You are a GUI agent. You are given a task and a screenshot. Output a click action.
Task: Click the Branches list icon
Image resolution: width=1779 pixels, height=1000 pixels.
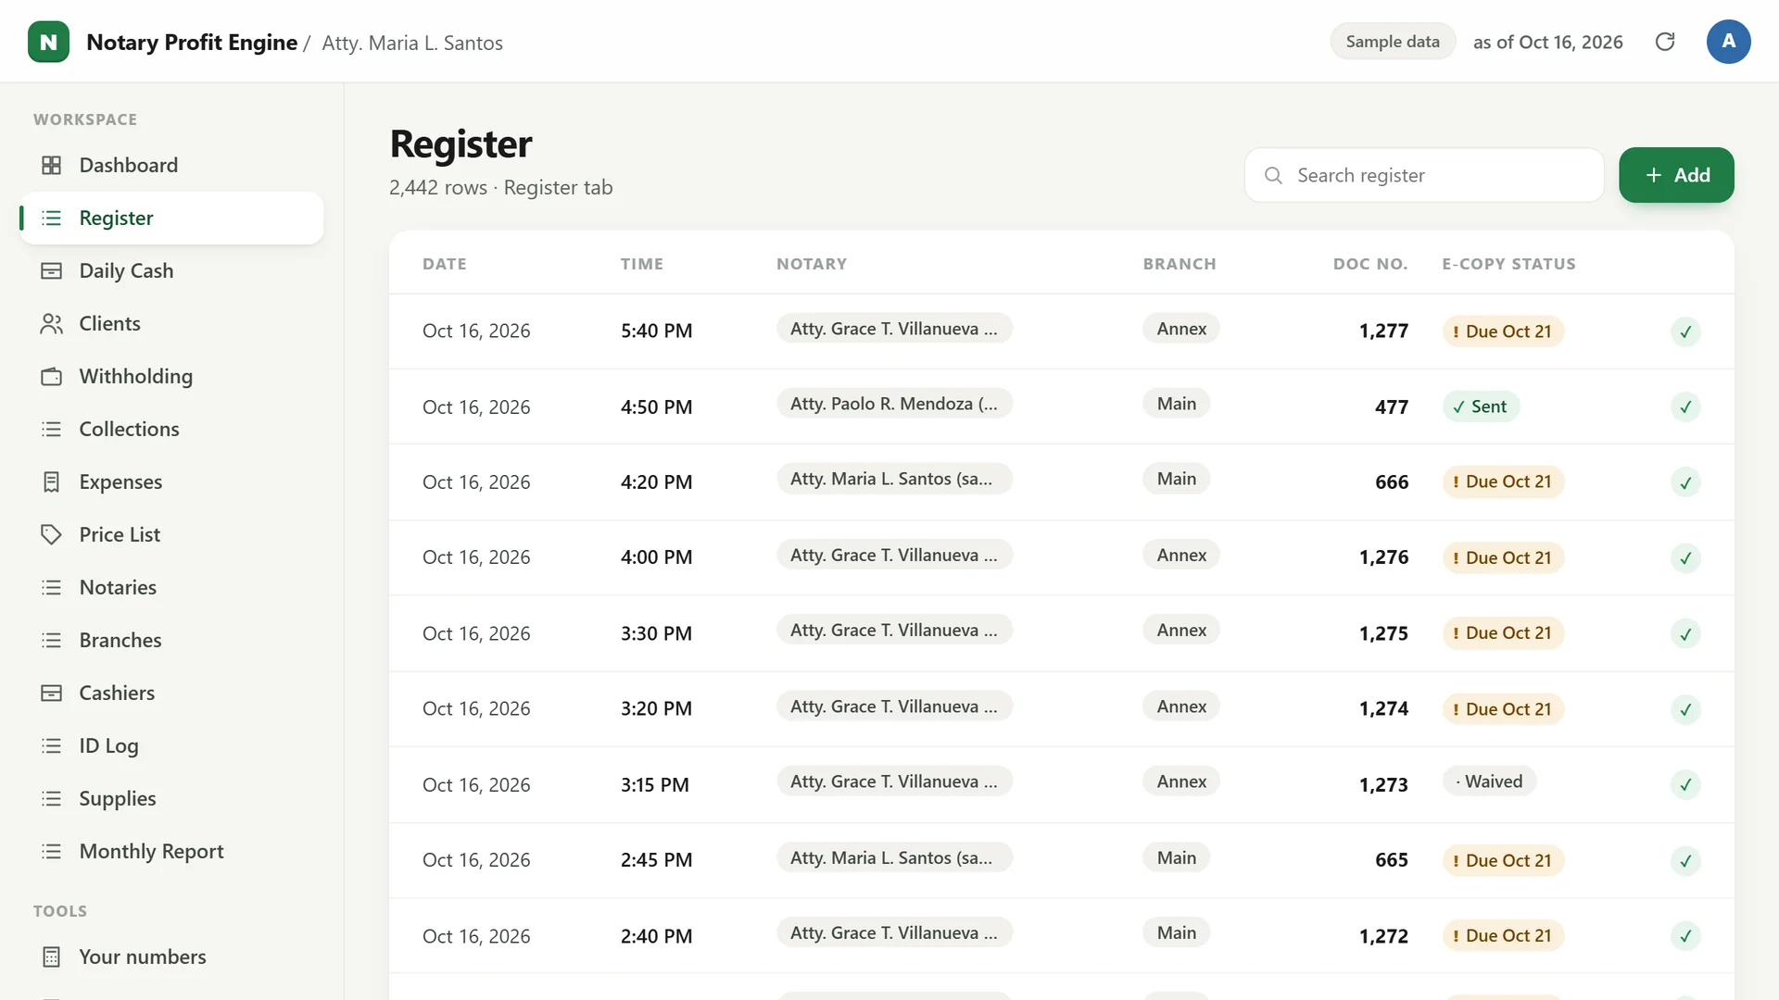[x=52, y=640]
